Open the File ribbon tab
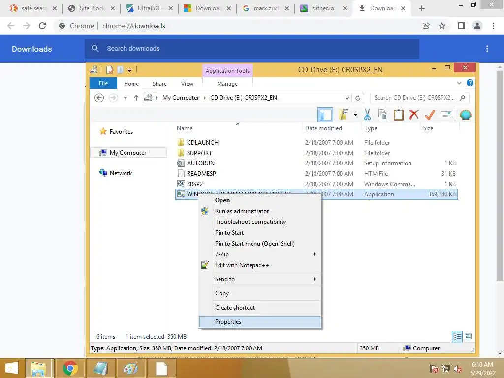This screenshot has width=504, height=378. pyautogui.click(x=103, y=83)
